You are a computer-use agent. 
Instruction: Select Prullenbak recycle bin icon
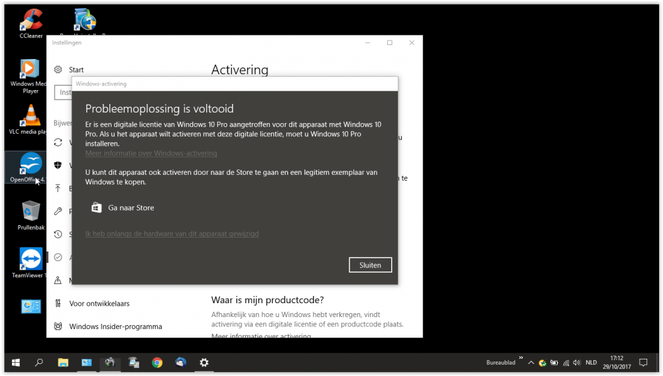pyautogui.click(x=31, y=215)
